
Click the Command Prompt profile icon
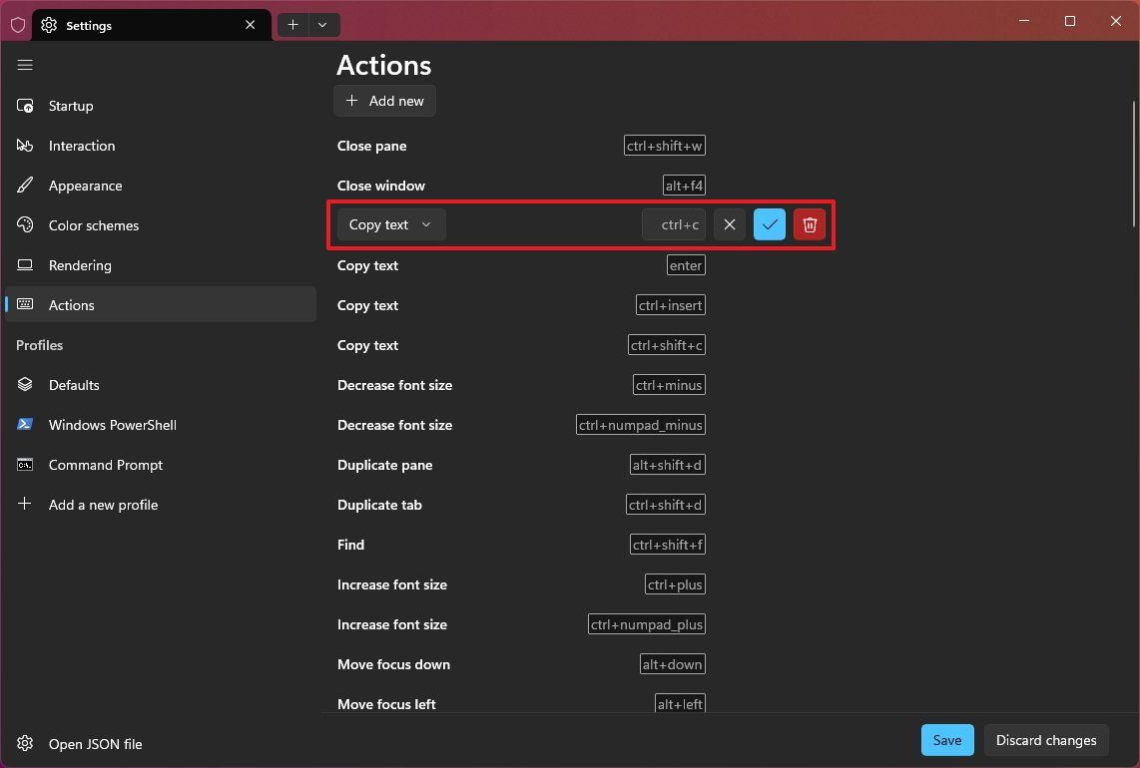25,464
